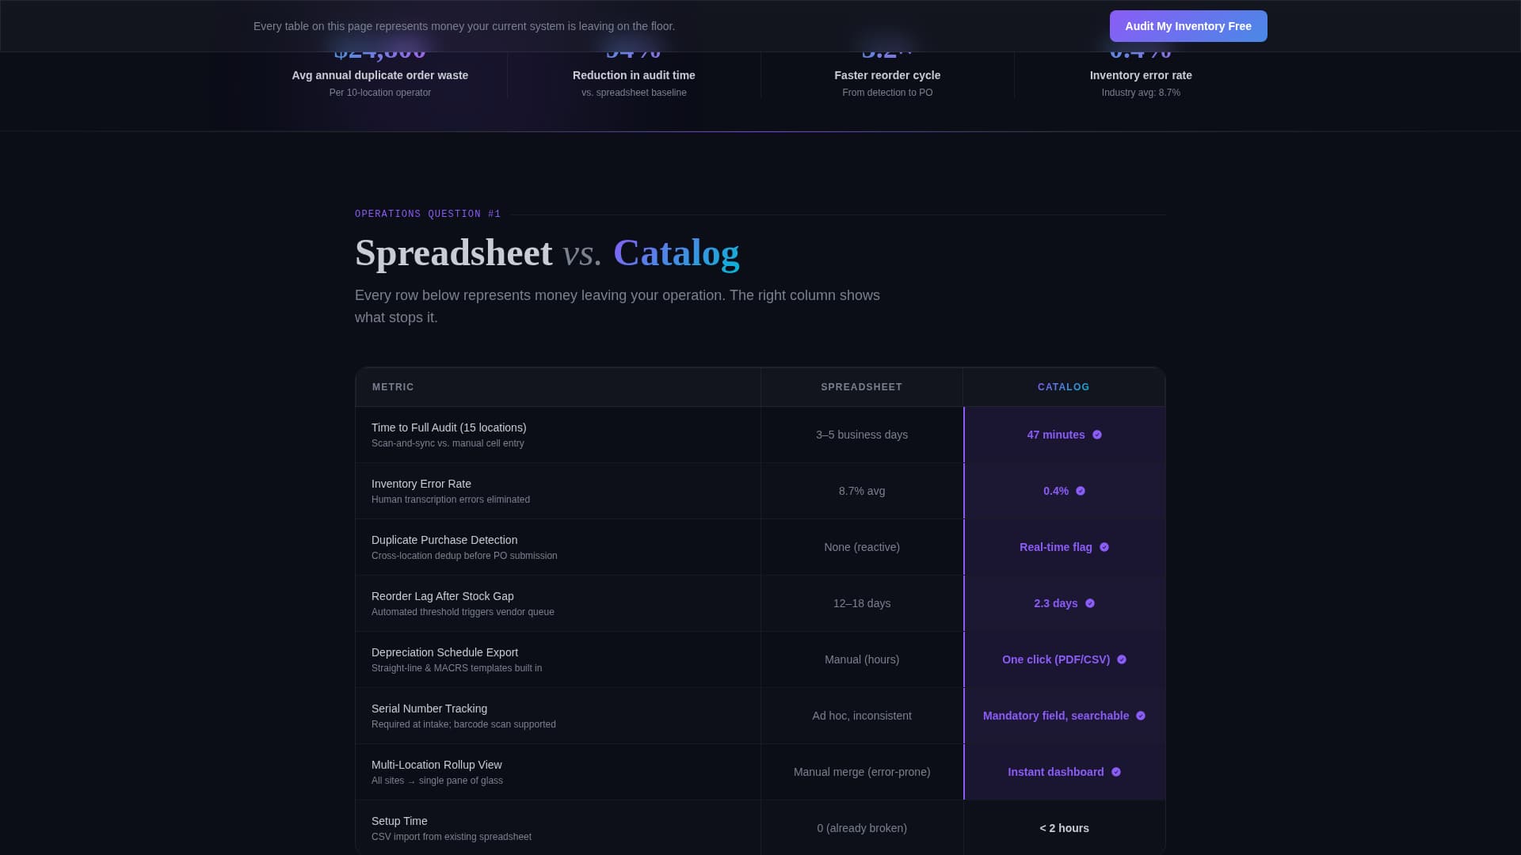1521x855 pixels.
Task: Click checkmark icon beside 2.3 days
Action: [1090, 603]
